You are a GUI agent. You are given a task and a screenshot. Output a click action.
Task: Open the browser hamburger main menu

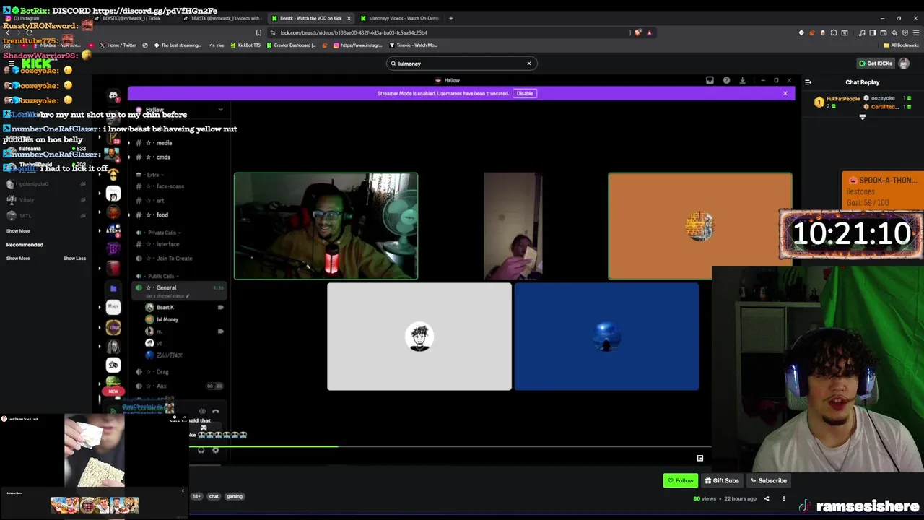click(916, 32)
